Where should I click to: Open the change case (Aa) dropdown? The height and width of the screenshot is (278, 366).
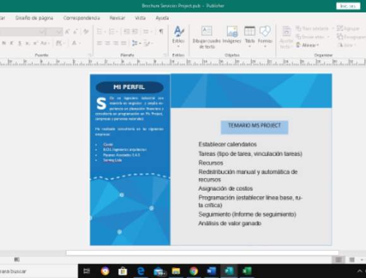45,43
